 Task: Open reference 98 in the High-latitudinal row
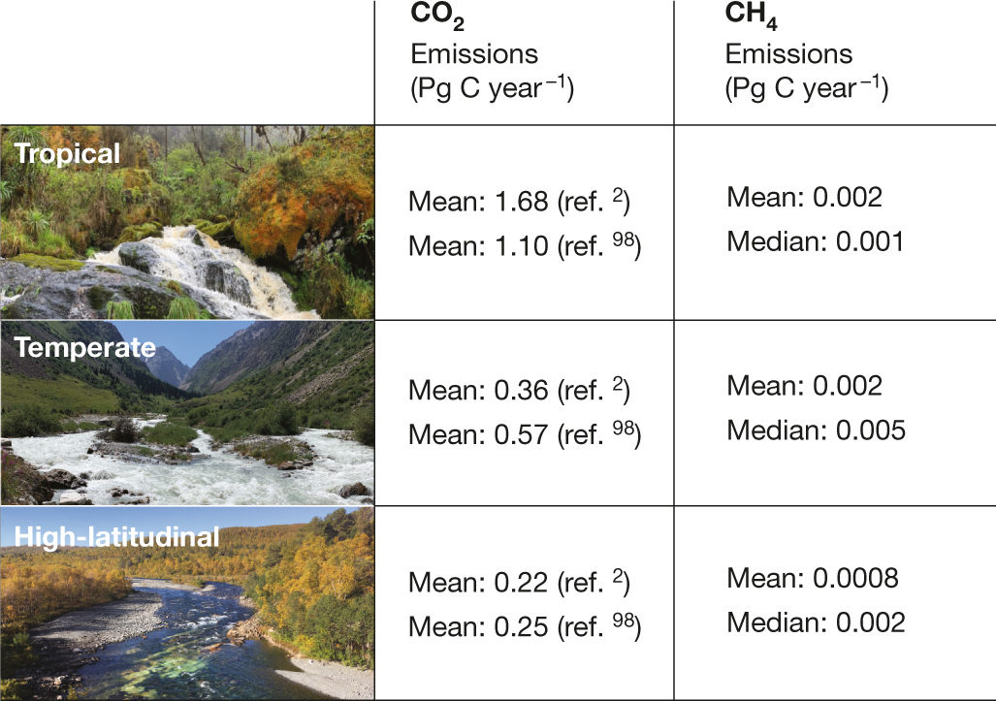click(x=624, y=620)
